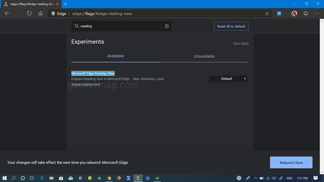
Task: Open Cortana from the taskbar
Action: tap(23, 178)
